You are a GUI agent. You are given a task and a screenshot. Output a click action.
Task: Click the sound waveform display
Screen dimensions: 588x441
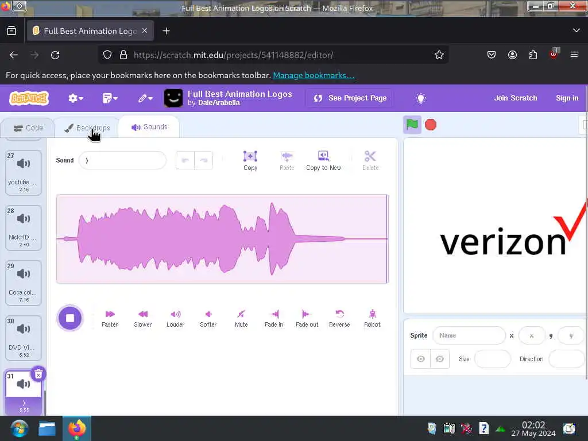(x=222, y=239)
